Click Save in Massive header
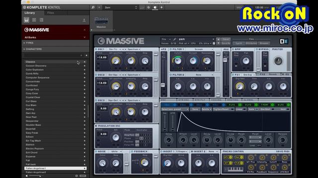The image size is (318, 178). [226, 40]
